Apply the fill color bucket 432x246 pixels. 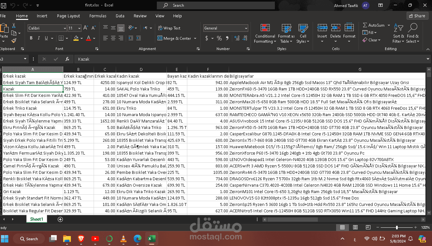click(x=76, y=38)
